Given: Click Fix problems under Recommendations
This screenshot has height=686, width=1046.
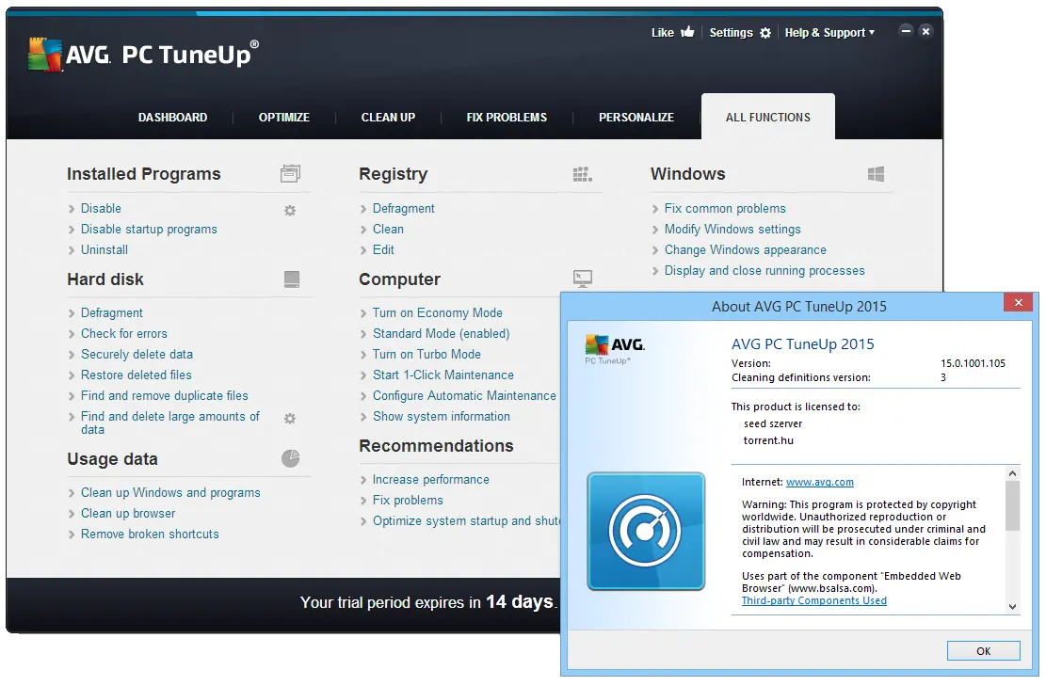Looking at the screenshot, I should click(408, 500).
